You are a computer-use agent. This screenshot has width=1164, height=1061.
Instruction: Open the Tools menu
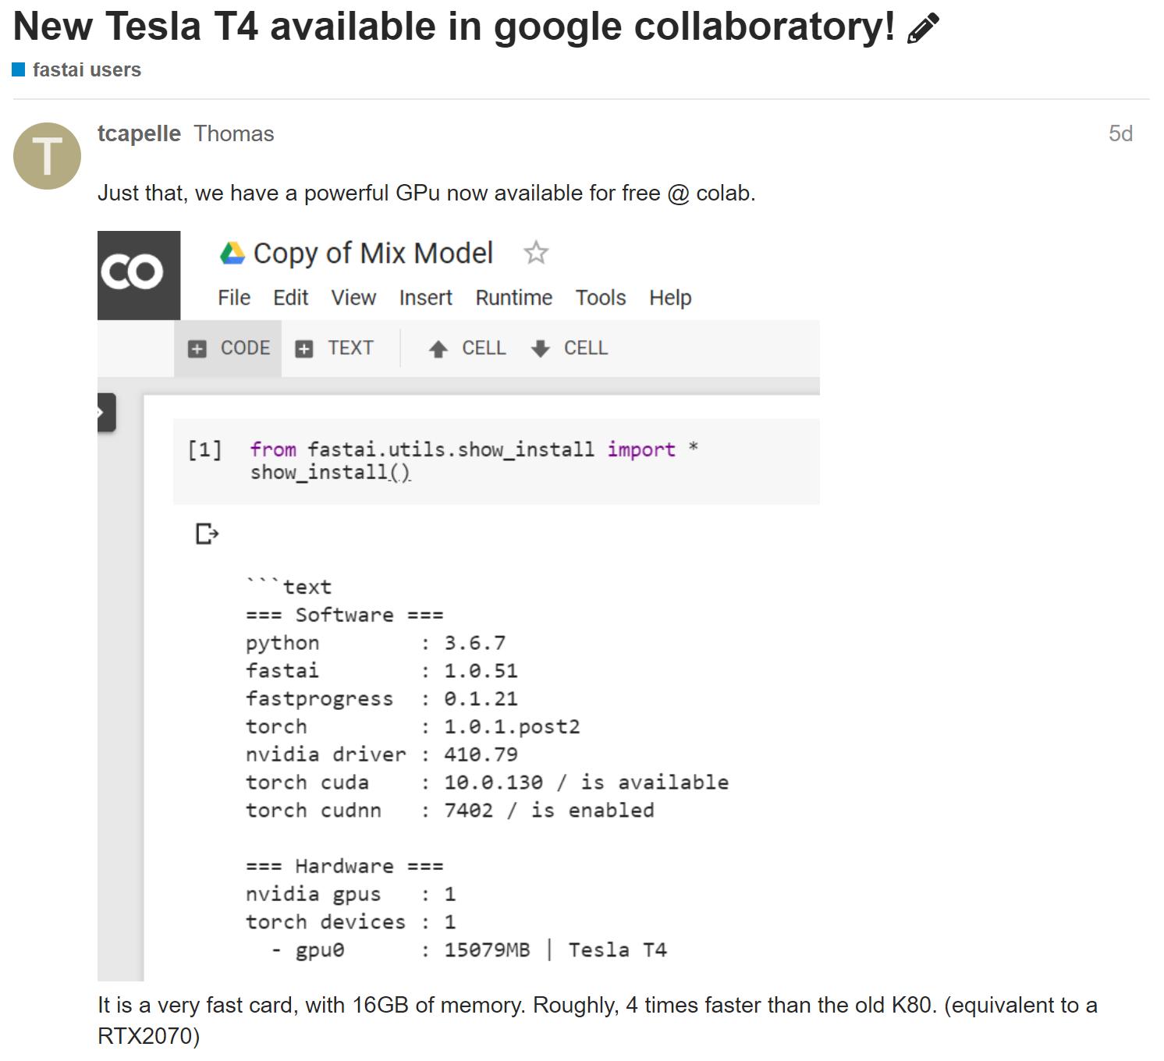(x=601, y=298)
